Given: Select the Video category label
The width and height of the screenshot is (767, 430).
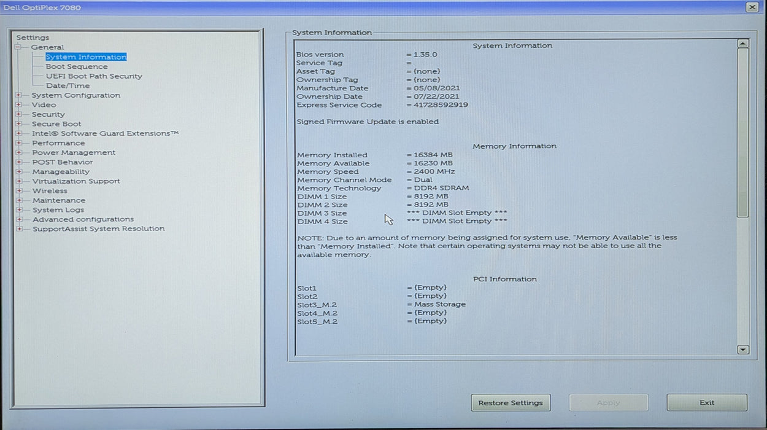Looking at the screenshot, I should (x=44, y=105).
